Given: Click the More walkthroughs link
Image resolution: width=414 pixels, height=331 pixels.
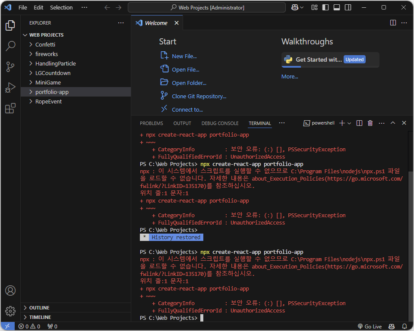Looking at the screenshot, I should pos(290,76).
